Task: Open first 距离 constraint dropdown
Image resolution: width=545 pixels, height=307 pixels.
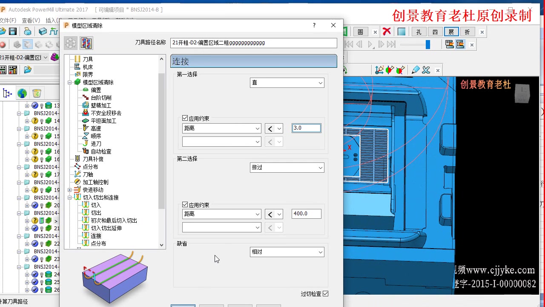Action: 221,128
